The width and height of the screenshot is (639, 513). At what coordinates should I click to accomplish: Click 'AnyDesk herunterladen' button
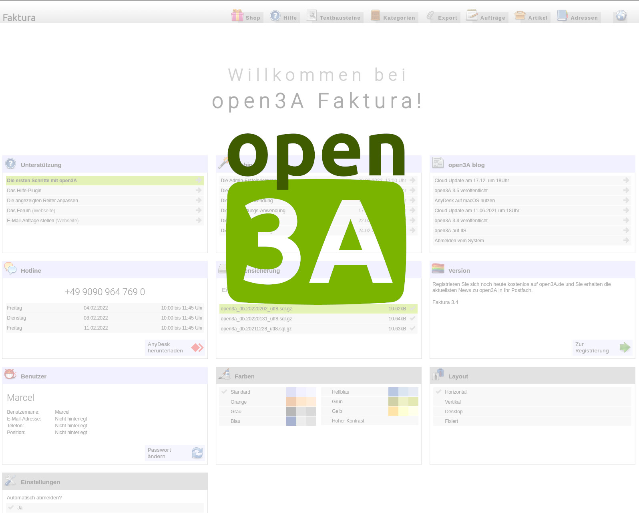pyautogui.click(x=175, y=348)
